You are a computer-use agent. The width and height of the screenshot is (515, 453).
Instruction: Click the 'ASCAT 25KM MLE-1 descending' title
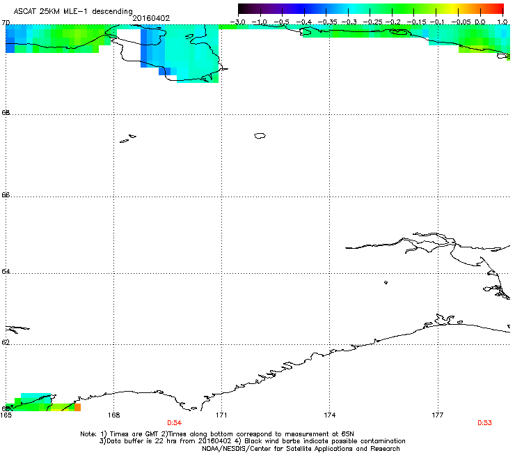click(x=73, y=11)
